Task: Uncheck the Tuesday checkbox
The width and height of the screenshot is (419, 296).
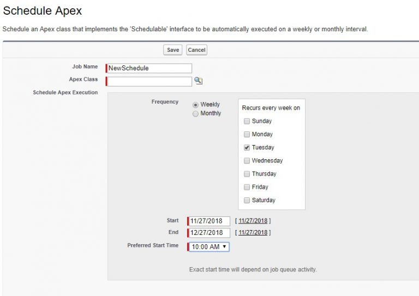Action: (x=247, y=147)
